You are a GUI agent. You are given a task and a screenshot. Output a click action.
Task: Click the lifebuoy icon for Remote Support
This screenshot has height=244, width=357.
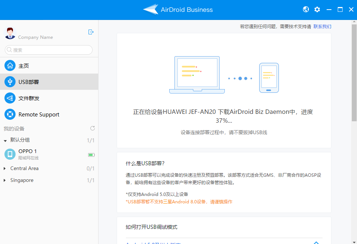point(10,114)
